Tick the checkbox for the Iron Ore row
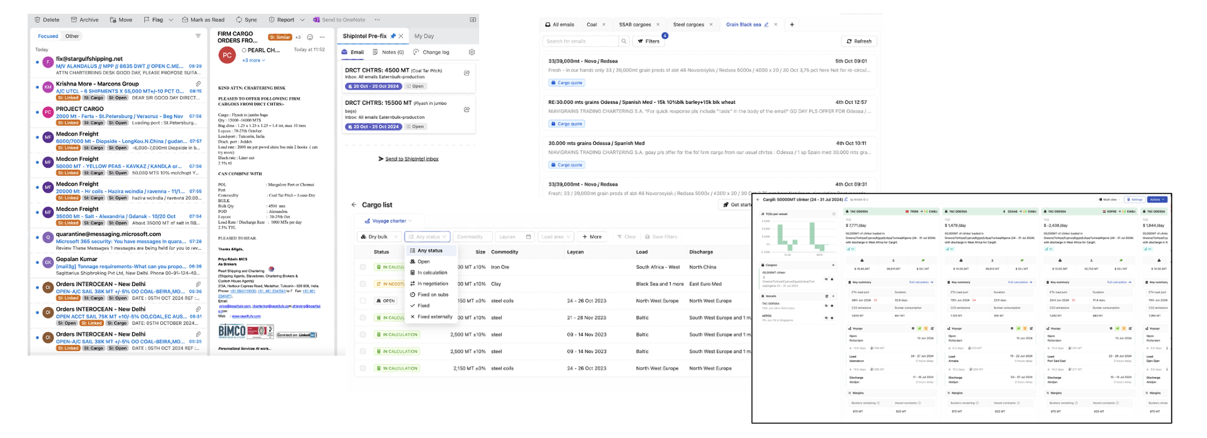This screenshot has height=438, width=1207. tap(363, 267)
